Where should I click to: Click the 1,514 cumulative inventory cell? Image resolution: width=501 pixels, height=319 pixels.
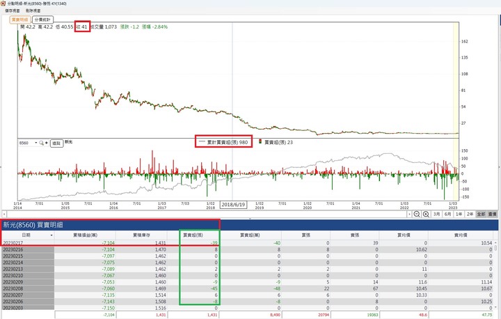tap(161, 295)
